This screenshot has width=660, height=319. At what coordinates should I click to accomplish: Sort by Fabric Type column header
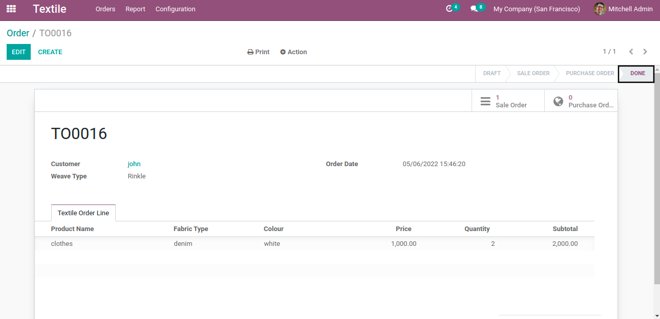pyautogui.click(x=191, y=229)
